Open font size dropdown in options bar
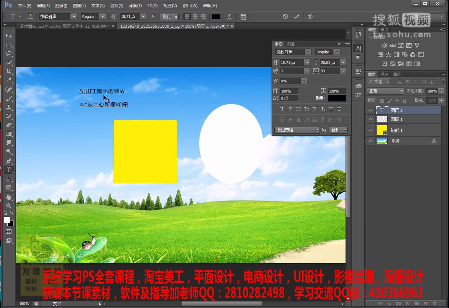449x308 pixels. tap(144, 17)
